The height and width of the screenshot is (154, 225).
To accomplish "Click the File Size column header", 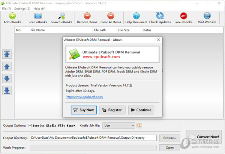I will point(129,30).
